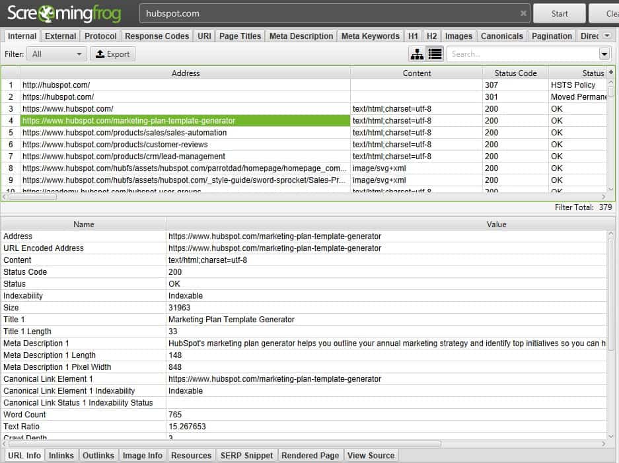Click status code 301 cell

515,96
